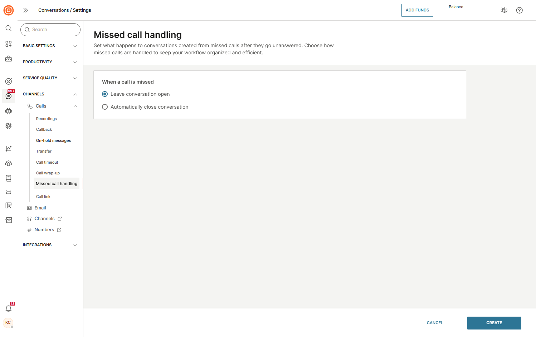The image size is (536, 337).
Task: Open the Call timeout settings page
Action: pos(47,162)
